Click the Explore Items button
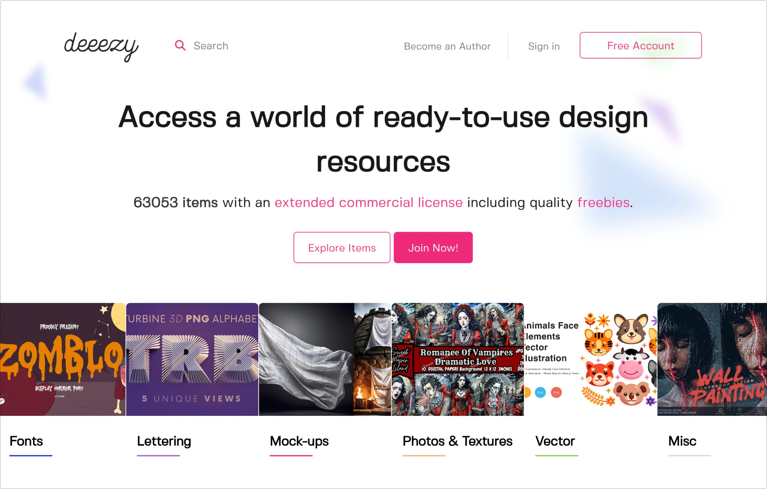The width and height of the screenshot is (767, 489). [342, 247]
